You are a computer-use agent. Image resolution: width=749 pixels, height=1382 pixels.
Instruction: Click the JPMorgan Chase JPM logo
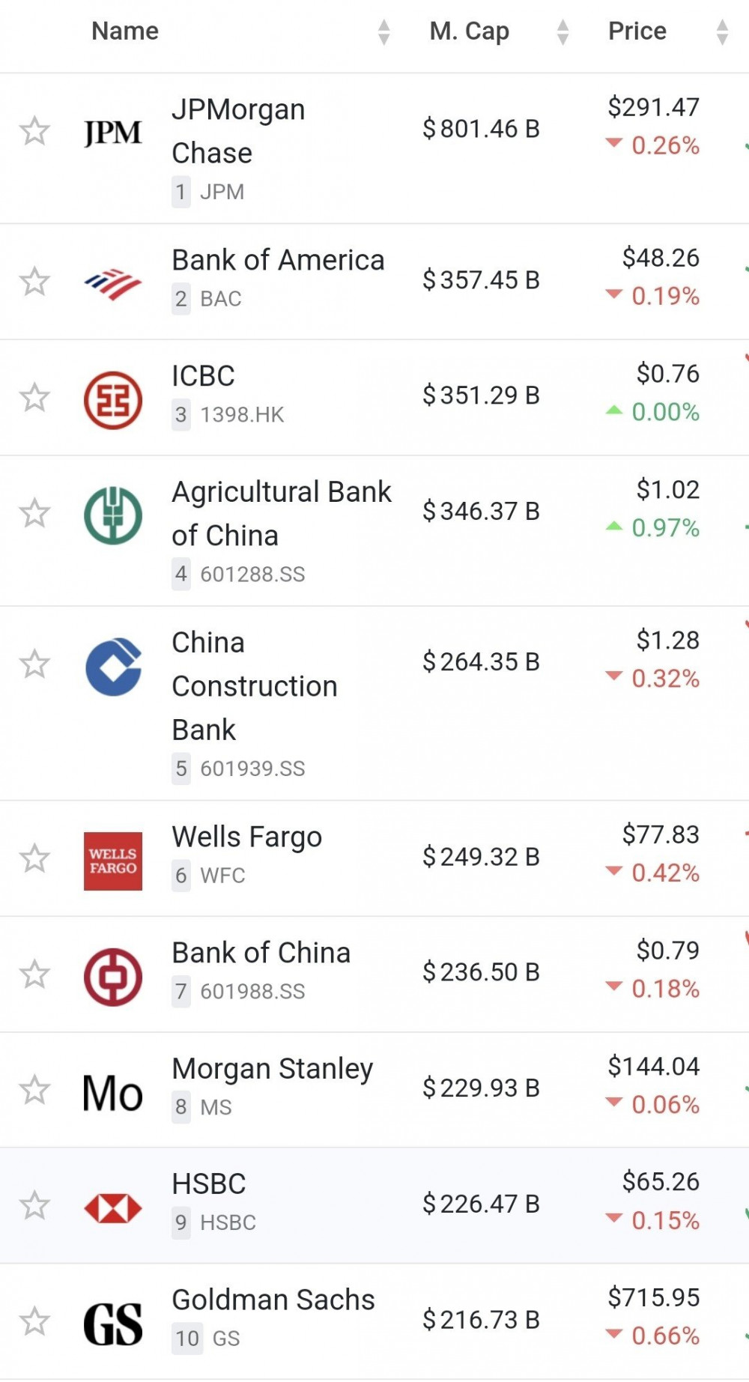pyautogui.click(x=112, y=133)
